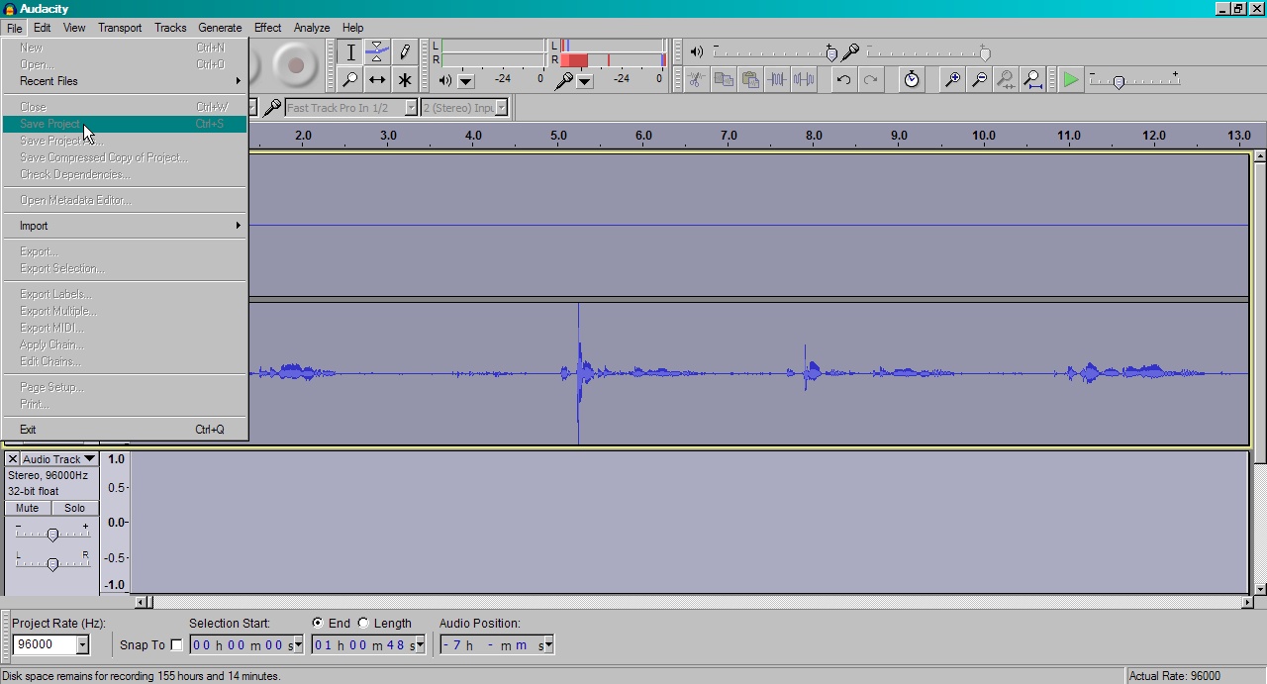
Task: Open the Transport menu
Action: coord(120,28)
